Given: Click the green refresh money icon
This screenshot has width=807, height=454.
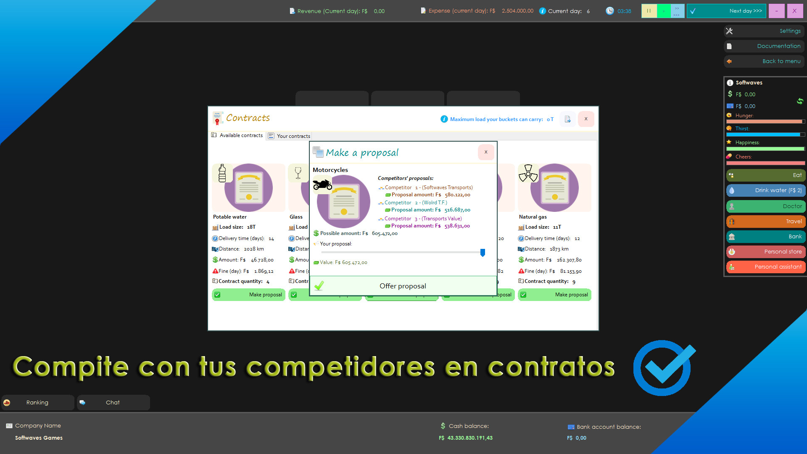Looking at the screenshot, I should coord(799,101).
